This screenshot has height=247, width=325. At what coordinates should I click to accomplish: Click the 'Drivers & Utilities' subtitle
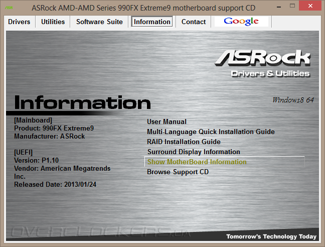[x=270, y=73]
